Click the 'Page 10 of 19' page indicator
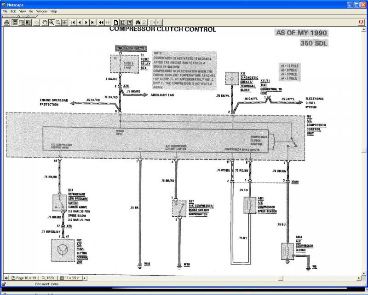The image size is (368, 295). pos(24,278)
